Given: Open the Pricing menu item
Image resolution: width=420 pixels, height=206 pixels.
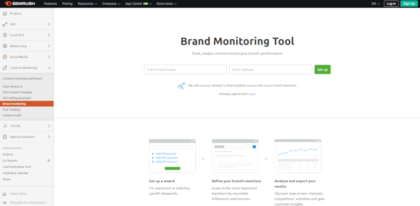Looking at the screenshot, I should 67,4.
